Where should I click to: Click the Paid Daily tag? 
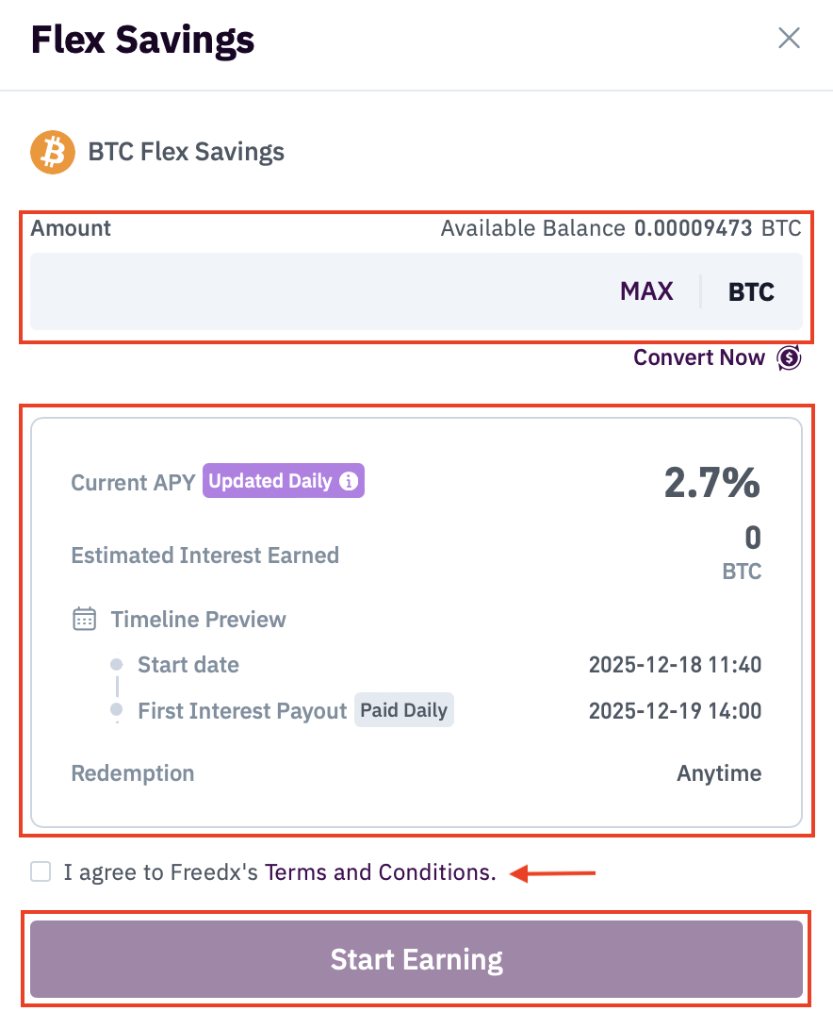[x=404, y=710]
